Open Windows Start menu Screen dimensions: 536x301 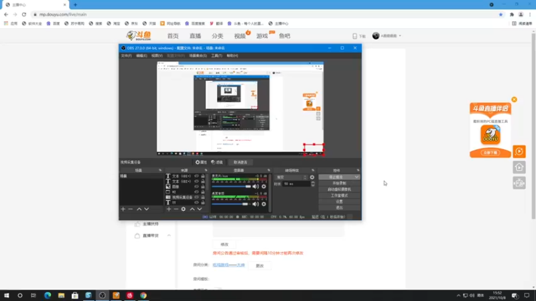click(7, 296)
